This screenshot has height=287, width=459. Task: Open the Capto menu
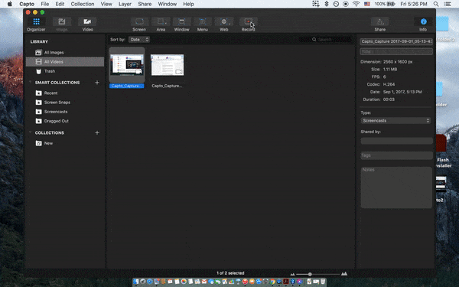point(27,4)
